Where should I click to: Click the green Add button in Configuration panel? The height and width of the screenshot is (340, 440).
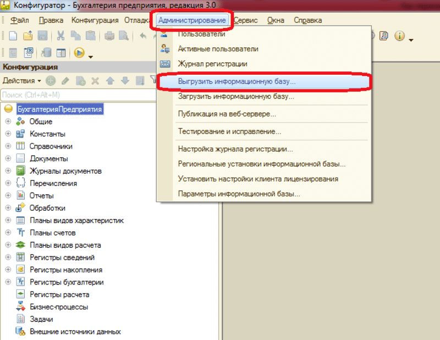pyautogui.click(x=51, y=81)
